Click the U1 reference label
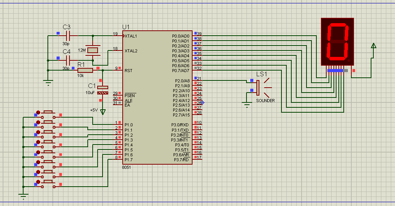 pos(126,27)
